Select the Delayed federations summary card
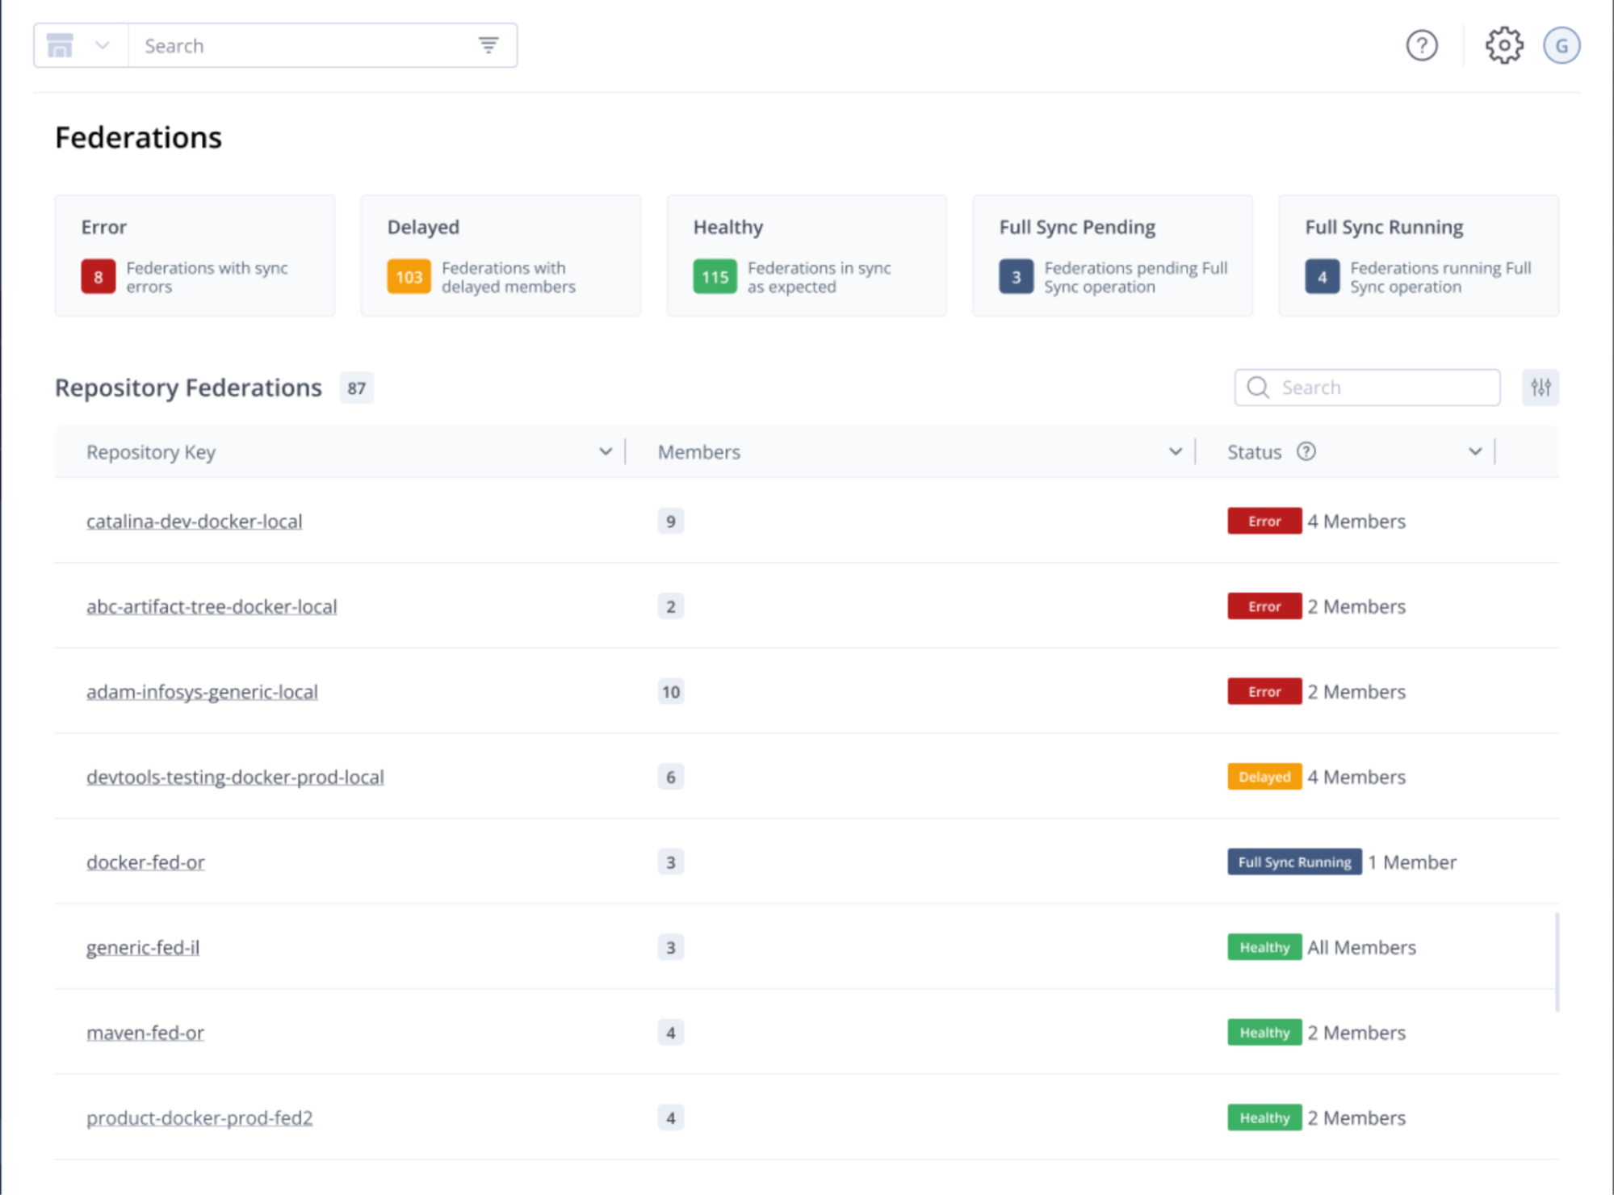 tap(501, 255)
